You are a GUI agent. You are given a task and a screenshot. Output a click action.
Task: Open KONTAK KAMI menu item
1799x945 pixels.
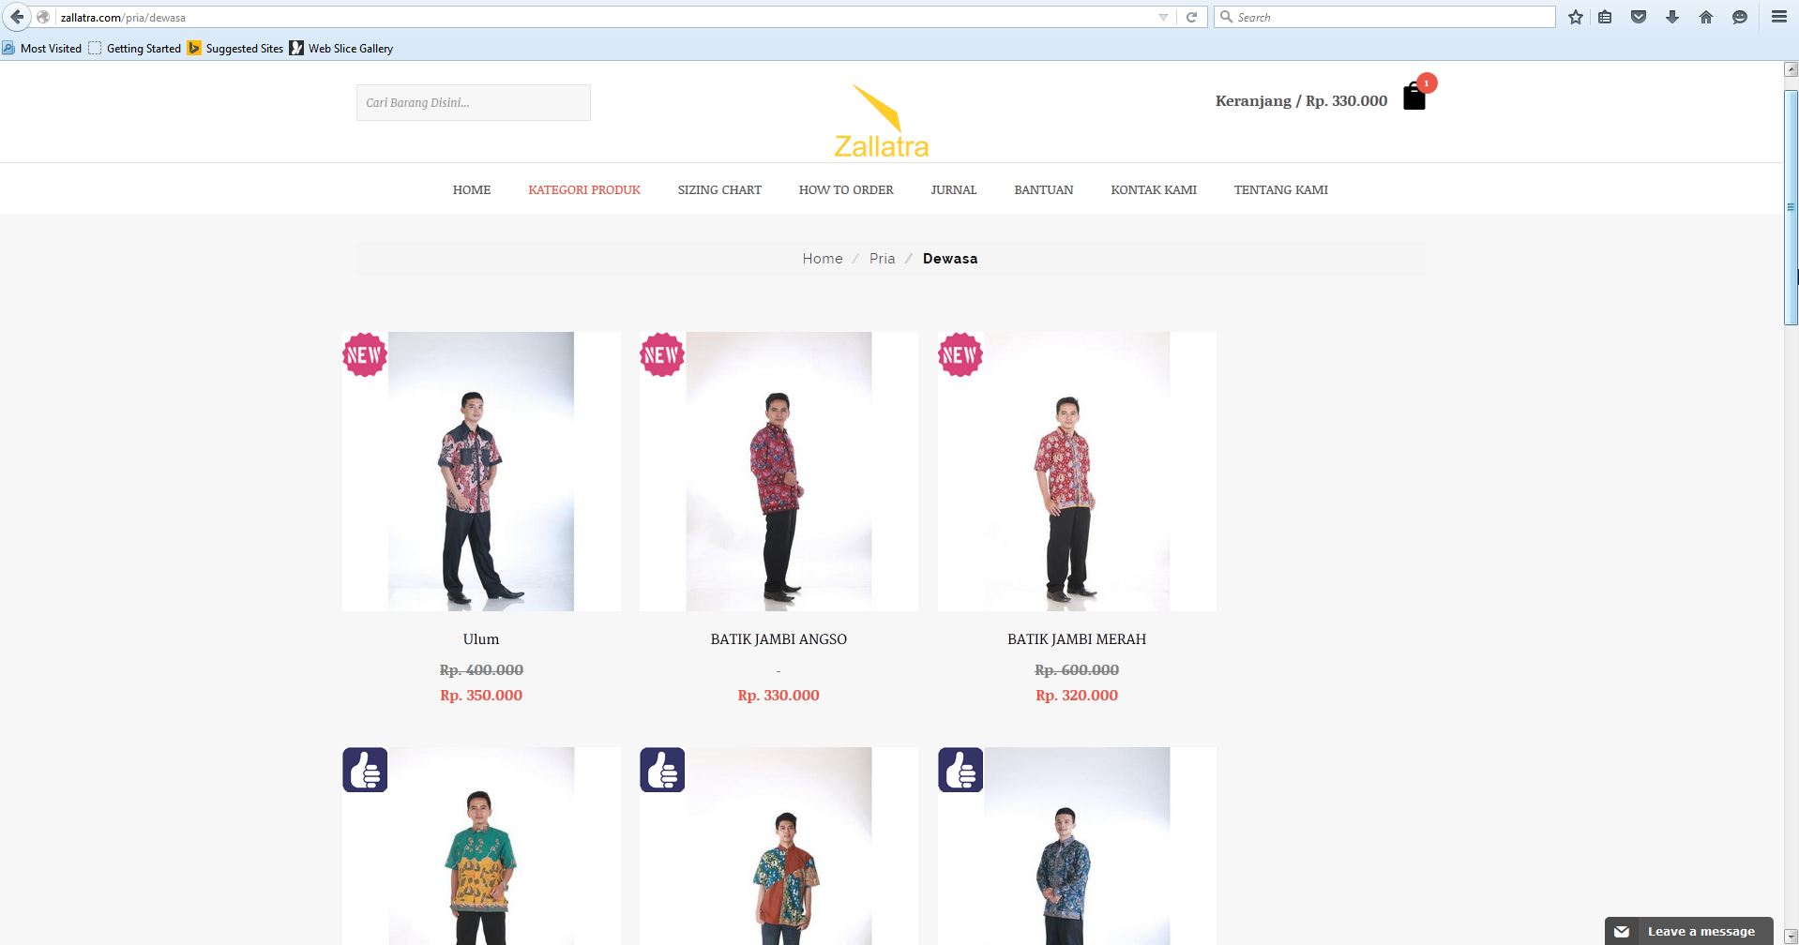coord(1154,189)
